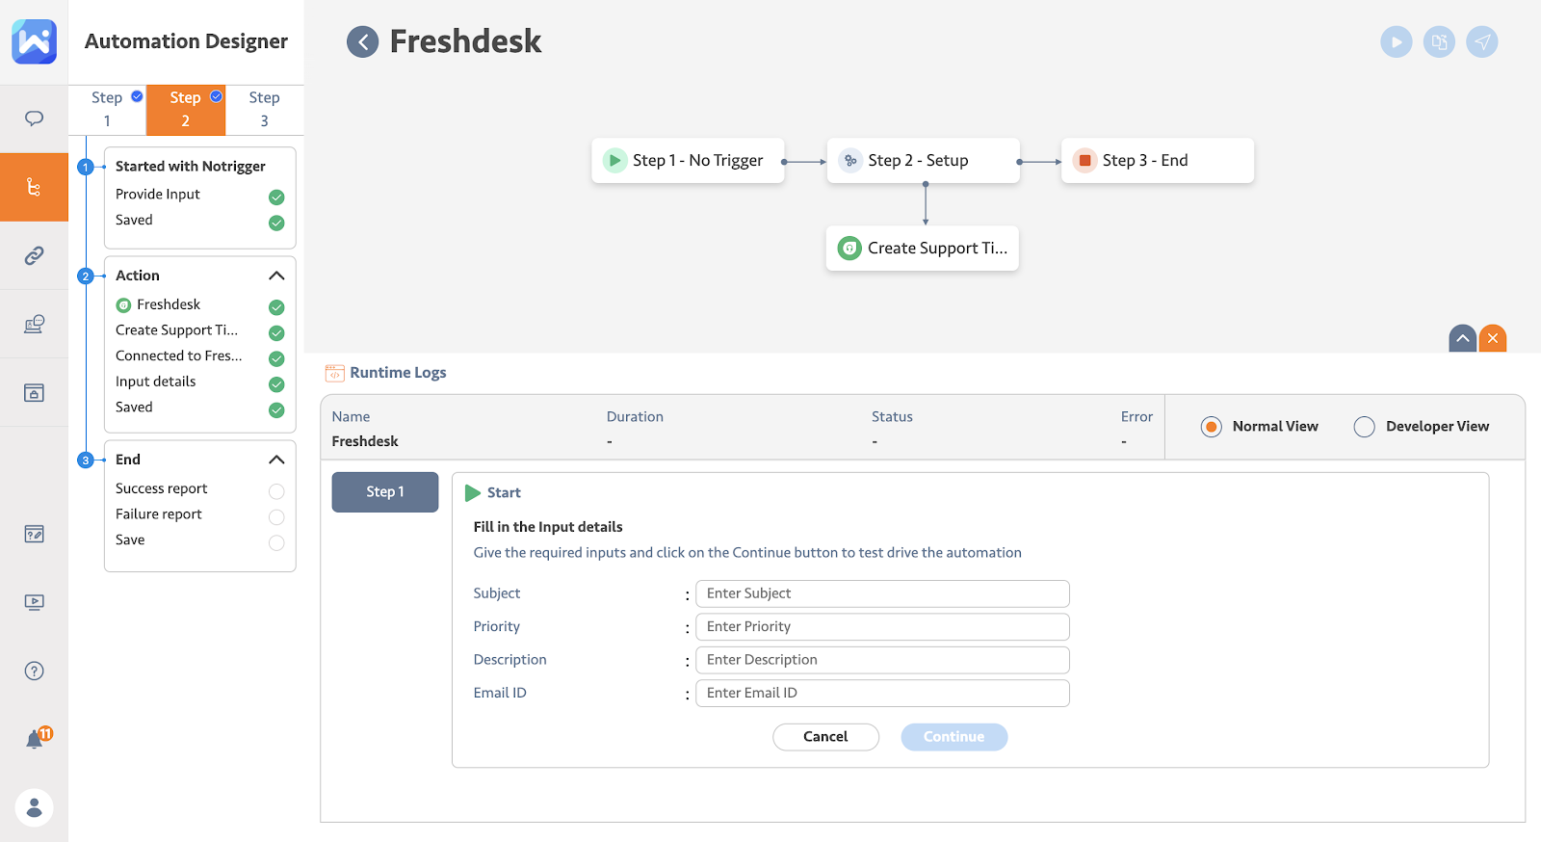Image resolution: width=1541 pixels, height=842 pixels.
Task: Collapse the Action section chevron
Action: (276, 276)
